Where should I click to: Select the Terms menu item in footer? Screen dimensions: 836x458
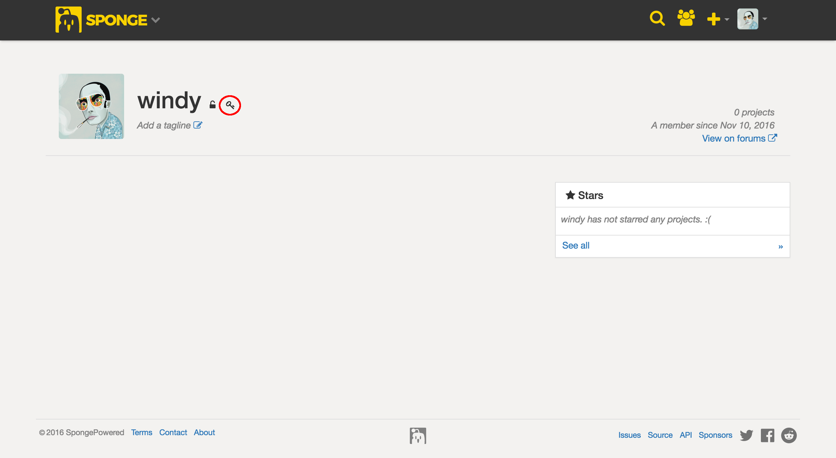[142, 432]
